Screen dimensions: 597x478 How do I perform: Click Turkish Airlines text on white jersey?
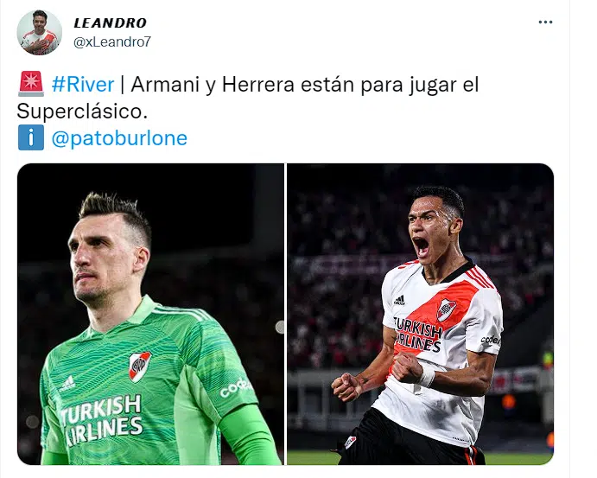coord(417,335)
